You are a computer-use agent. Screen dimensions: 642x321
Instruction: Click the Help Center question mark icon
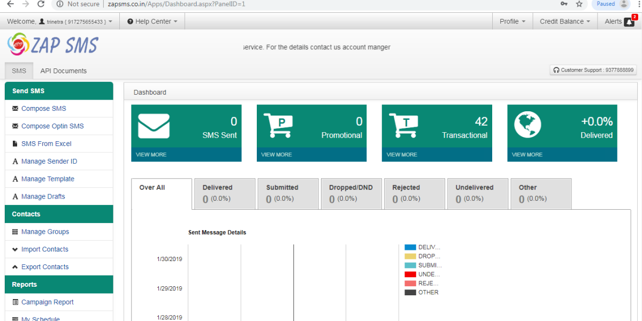pos(130,21)
